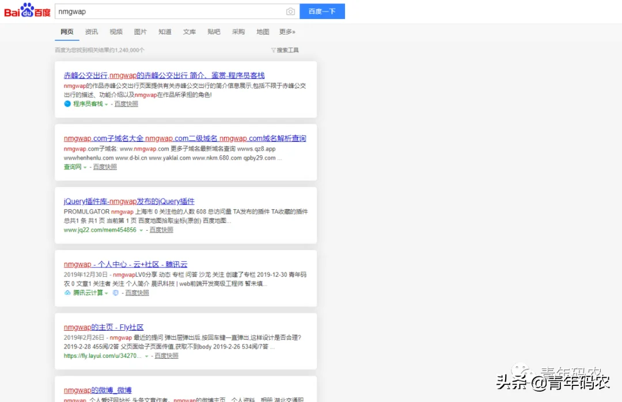Click date text 2019年12月30日
This screenshot has width=622, height=402.
pos(86,274)
